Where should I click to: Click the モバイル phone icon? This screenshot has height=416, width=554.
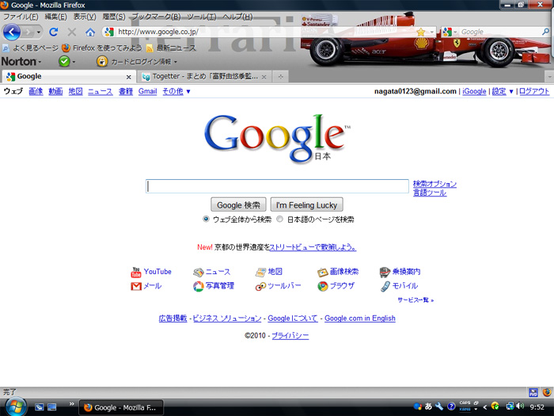click(385, 286)
